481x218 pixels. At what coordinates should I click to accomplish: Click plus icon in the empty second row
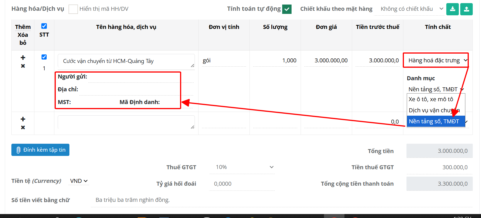(x=23, y=119)
